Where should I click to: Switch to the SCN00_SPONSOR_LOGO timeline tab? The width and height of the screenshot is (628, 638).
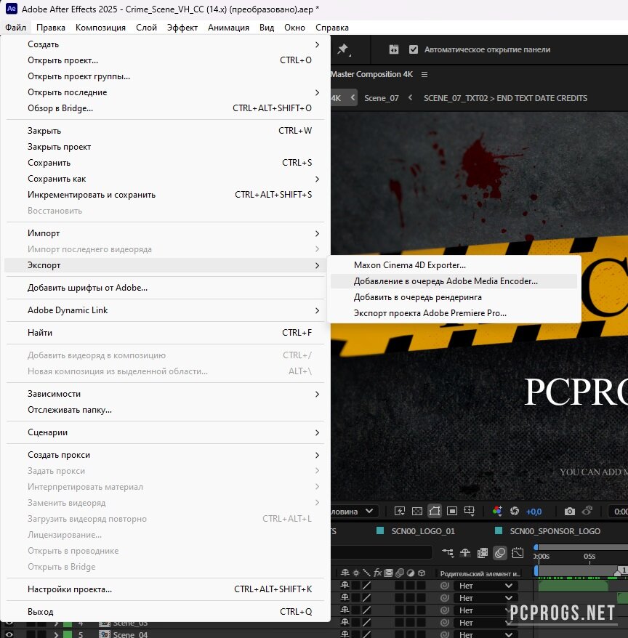coord(555,531)
